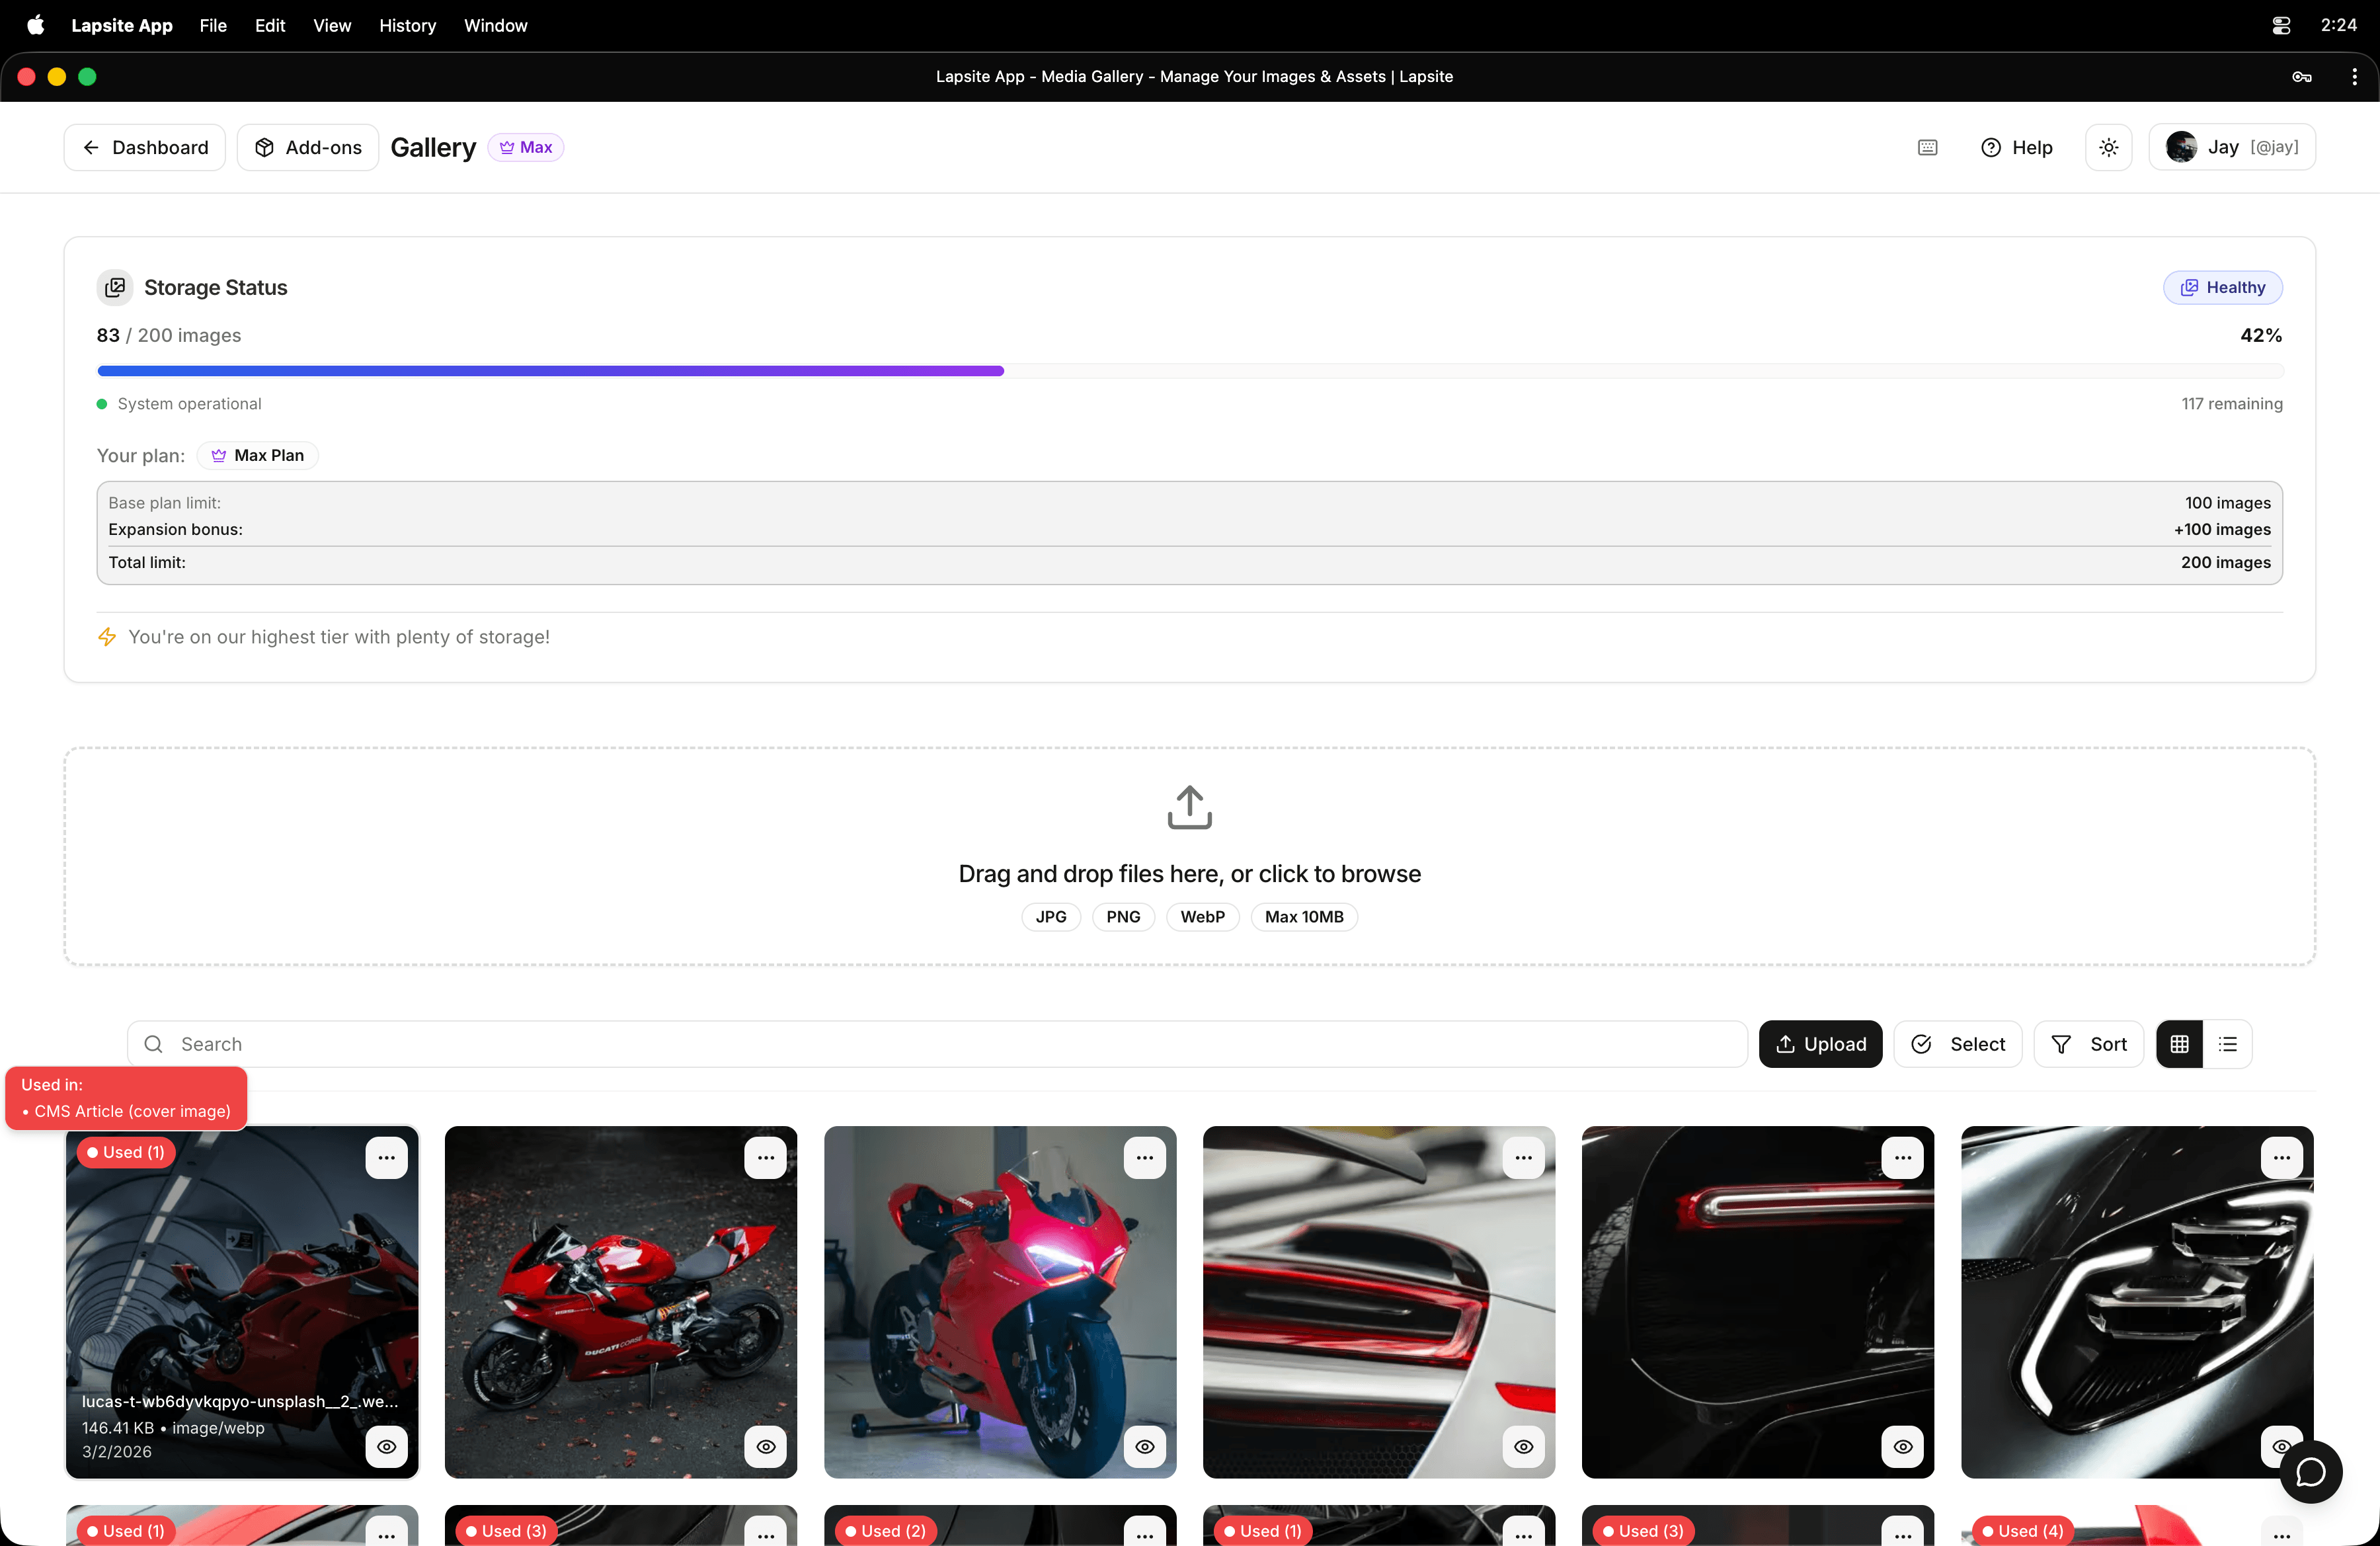Open the View menu
Viewport: 2380px width, 1546px height.
(331, 26)
